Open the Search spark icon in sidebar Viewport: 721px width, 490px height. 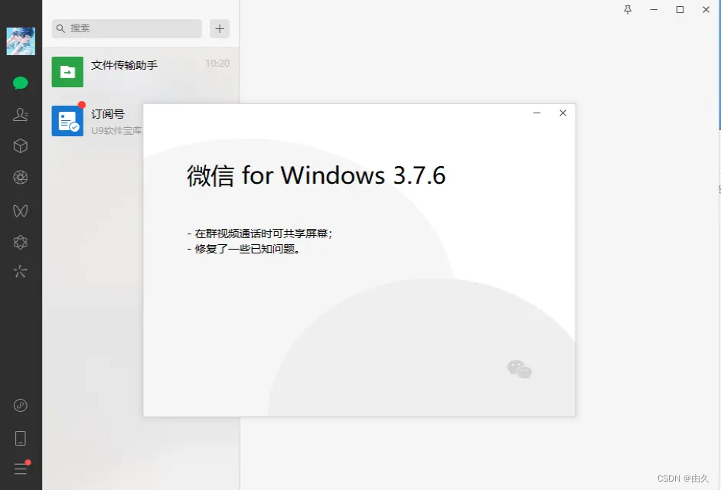click(20, 272)
